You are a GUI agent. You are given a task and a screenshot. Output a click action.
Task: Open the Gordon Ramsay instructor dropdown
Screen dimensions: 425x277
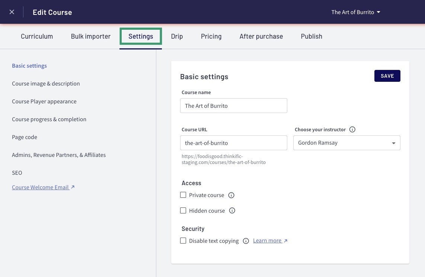click(x=346, y=143)
